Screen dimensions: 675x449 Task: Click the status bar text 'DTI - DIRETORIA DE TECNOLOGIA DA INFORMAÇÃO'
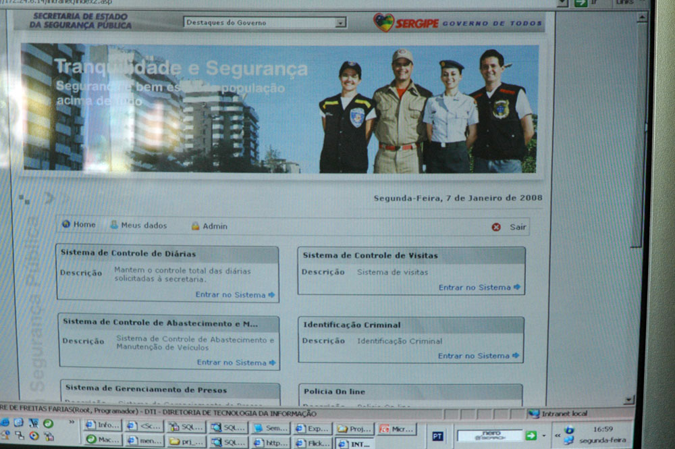(230, 413)
